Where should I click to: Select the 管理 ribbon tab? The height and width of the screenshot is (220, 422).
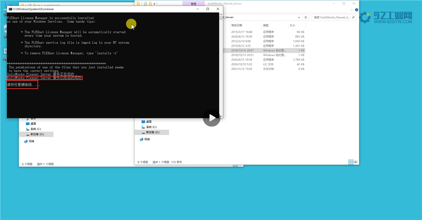[x=194, y=3]
